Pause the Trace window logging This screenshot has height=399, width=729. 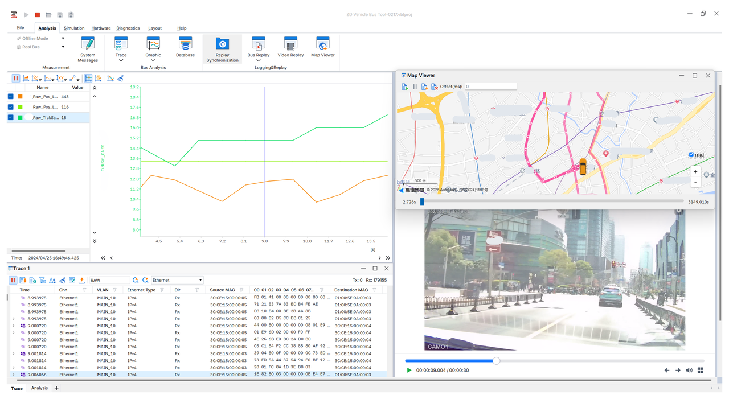coord(13,280)
